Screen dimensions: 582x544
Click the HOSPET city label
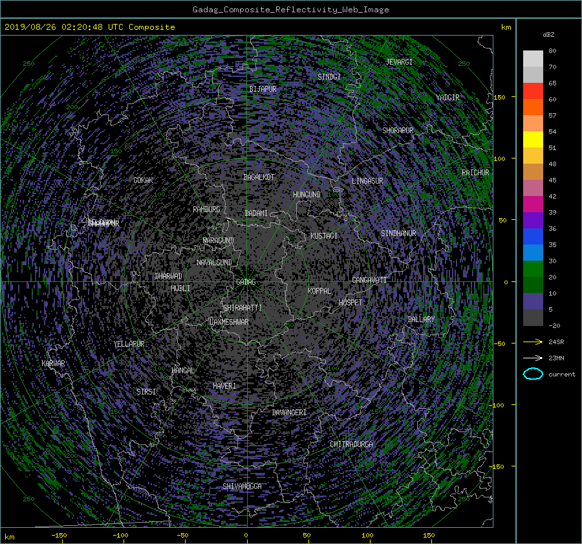click(x=350, y=303)
